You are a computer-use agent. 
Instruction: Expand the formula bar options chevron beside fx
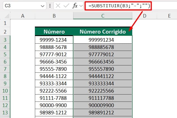[81, 6]
